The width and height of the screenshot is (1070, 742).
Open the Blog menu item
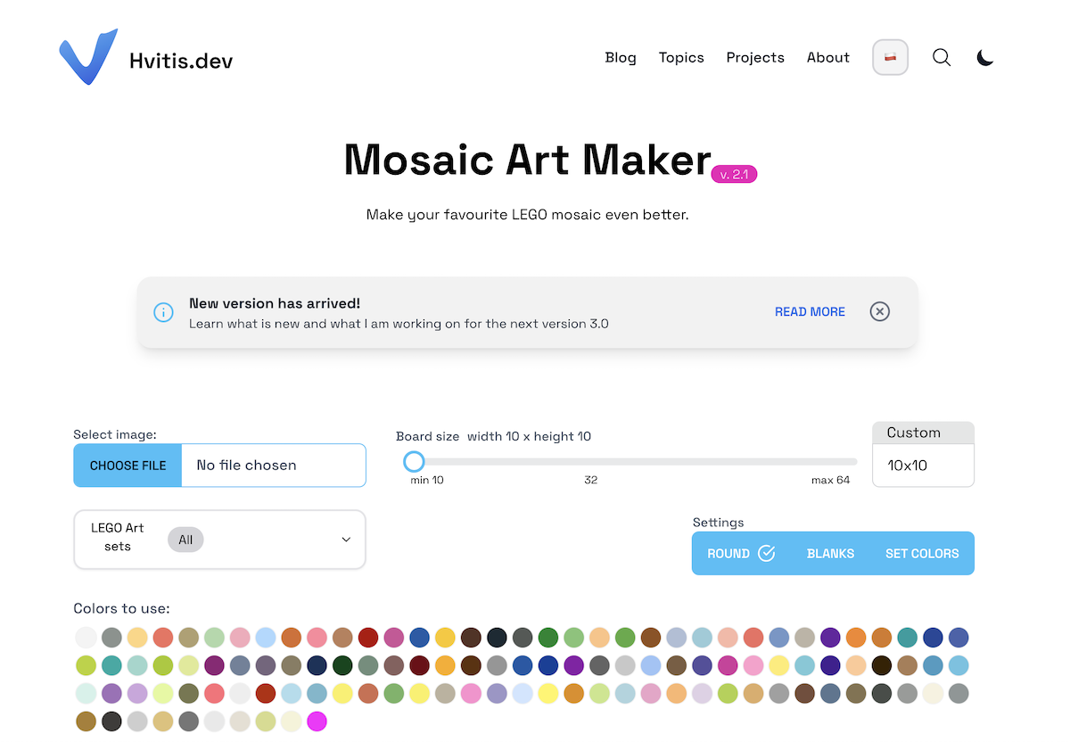click(621, 57)
